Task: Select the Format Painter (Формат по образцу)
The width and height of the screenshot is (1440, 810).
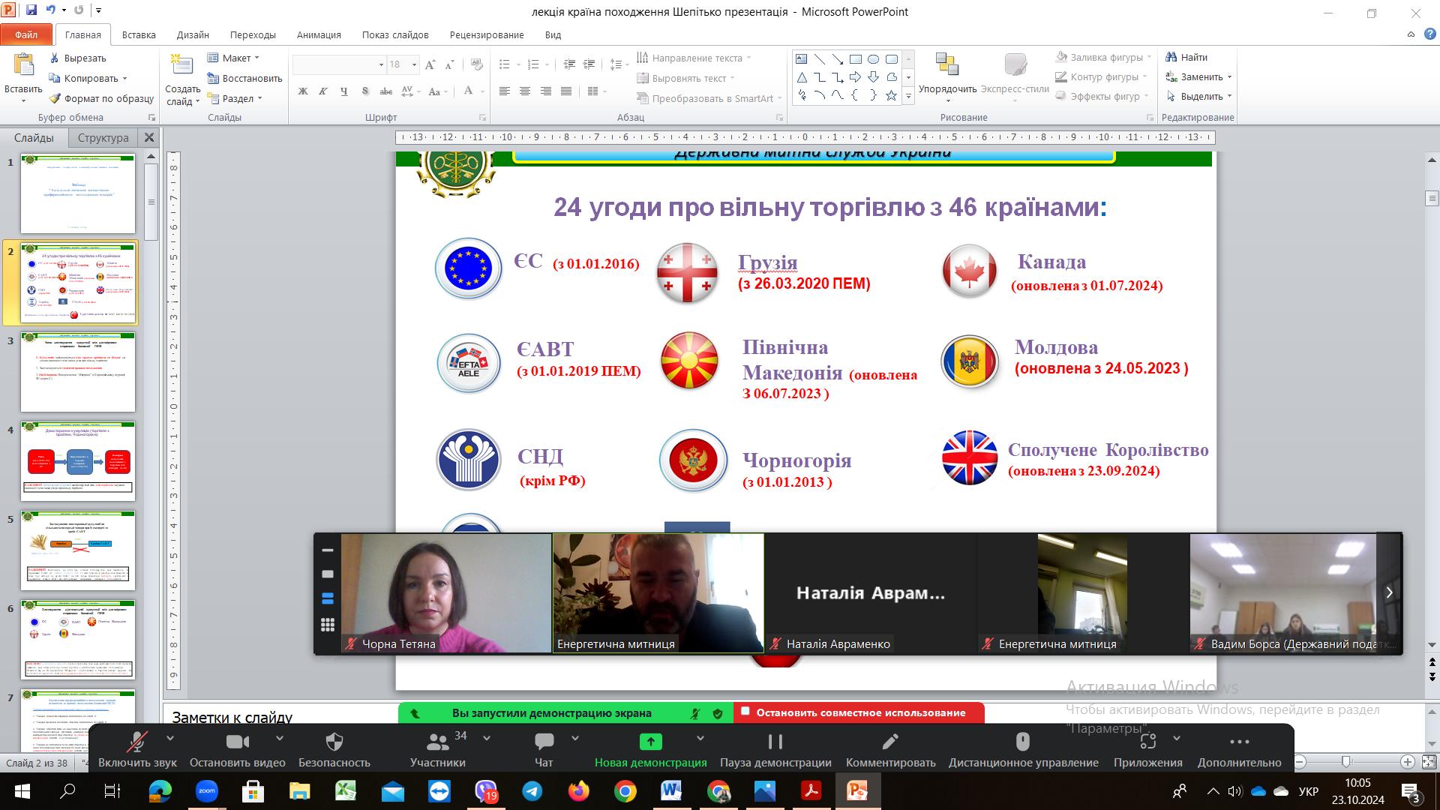Action: (x=101, y=98)
